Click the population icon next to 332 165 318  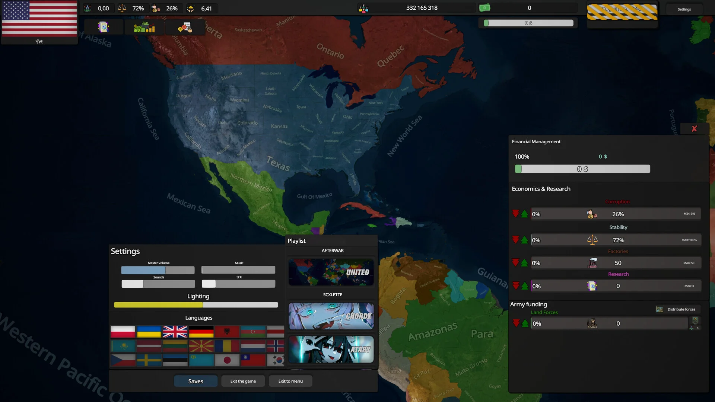point(363,8)
